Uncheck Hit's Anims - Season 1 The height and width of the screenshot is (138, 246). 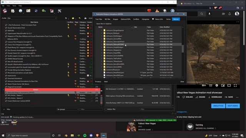click(6, 95)
